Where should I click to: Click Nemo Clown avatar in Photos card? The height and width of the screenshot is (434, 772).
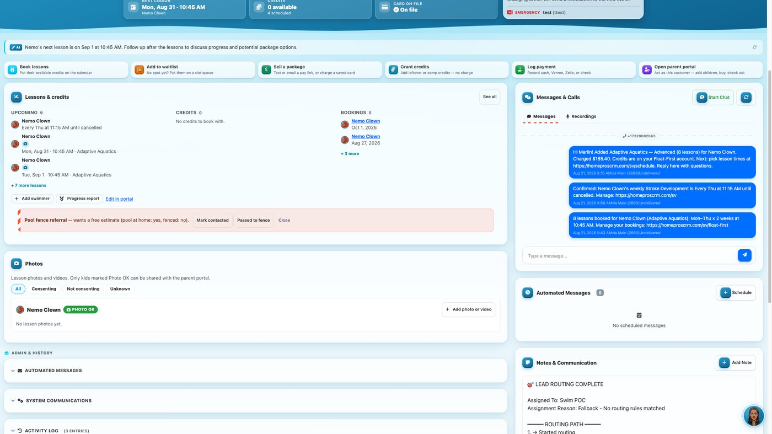(x=20, y=310)
